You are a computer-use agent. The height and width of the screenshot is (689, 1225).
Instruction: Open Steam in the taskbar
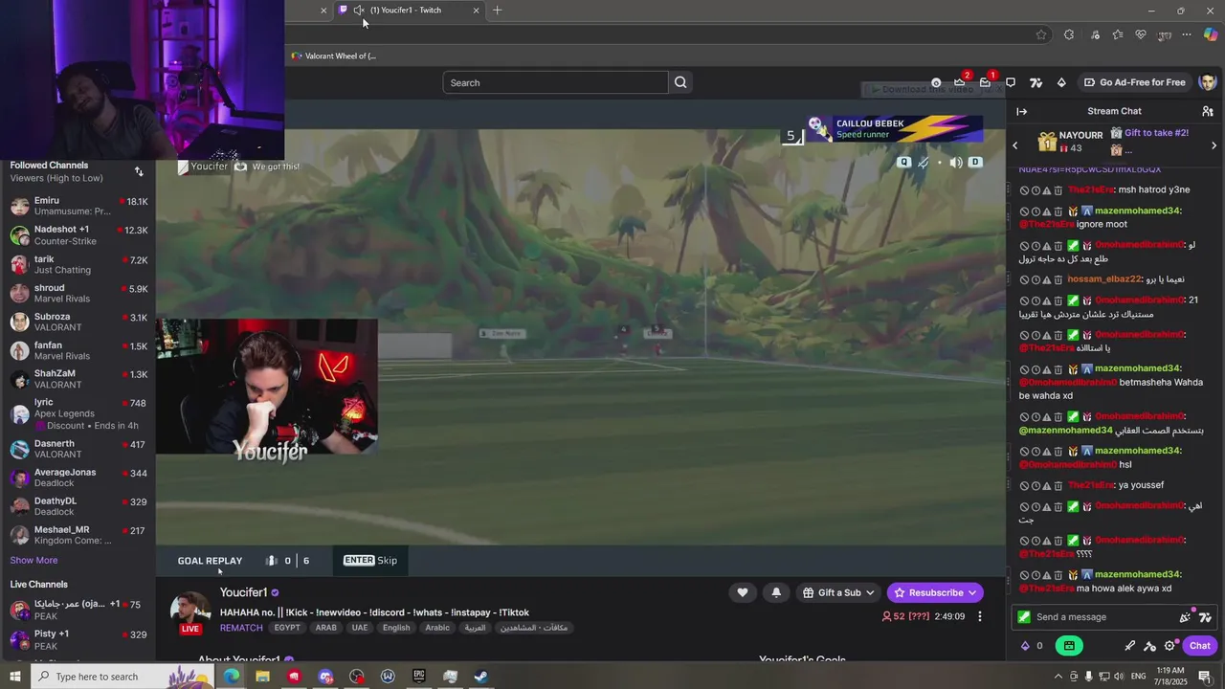click(x=481, y=677)
